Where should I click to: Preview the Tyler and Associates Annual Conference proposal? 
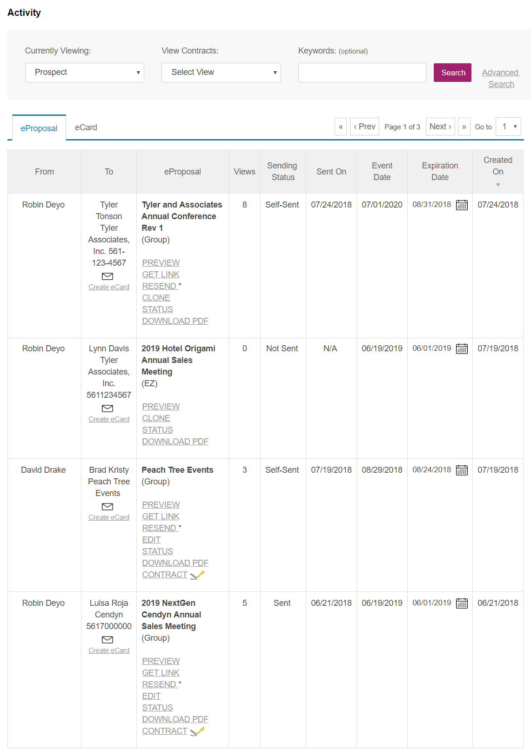[161, 263]
